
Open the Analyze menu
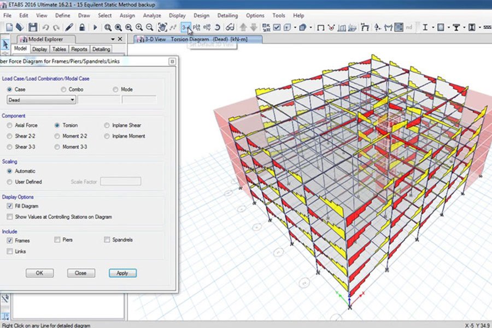point(151,16)
